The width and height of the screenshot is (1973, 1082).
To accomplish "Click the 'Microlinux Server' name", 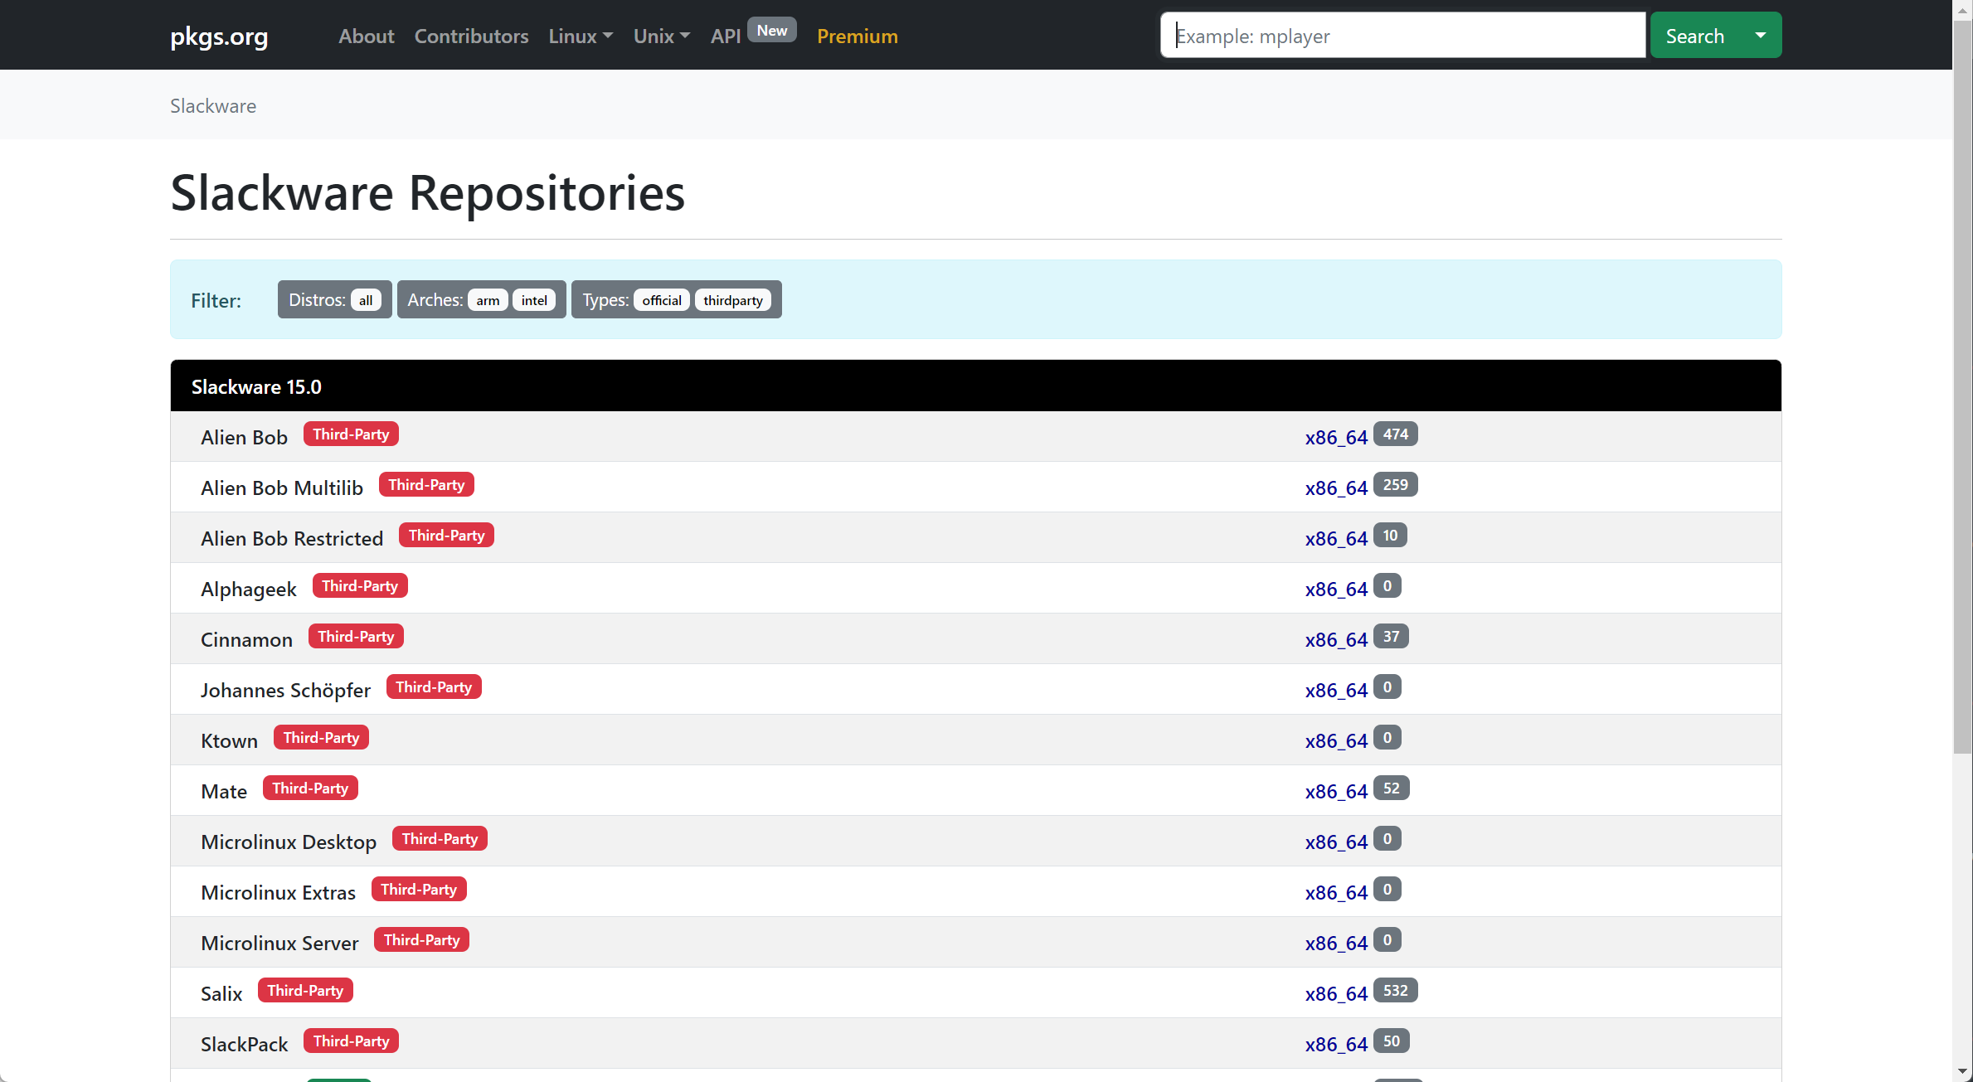I will pyautogui.click(x=279, y=944).
